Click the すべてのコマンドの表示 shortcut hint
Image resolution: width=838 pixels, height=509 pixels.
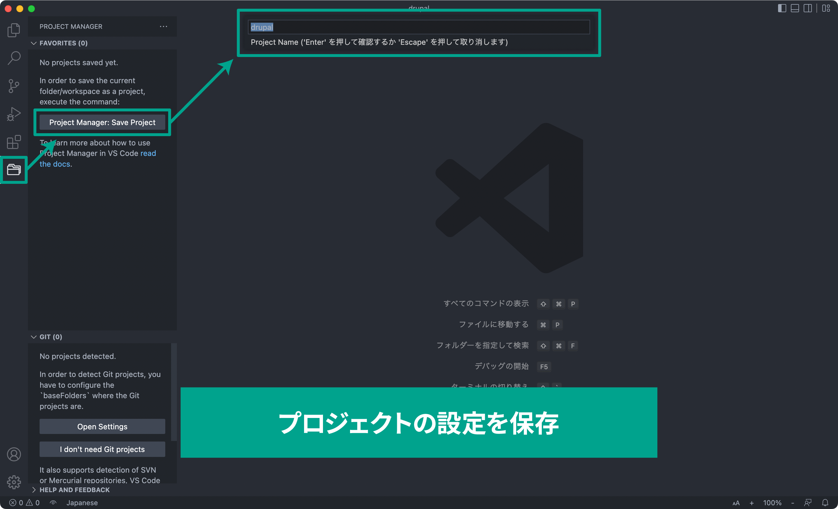click(486, 303)
